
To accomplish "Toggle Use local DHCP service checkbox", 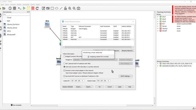I will click(x=64, y=76).
